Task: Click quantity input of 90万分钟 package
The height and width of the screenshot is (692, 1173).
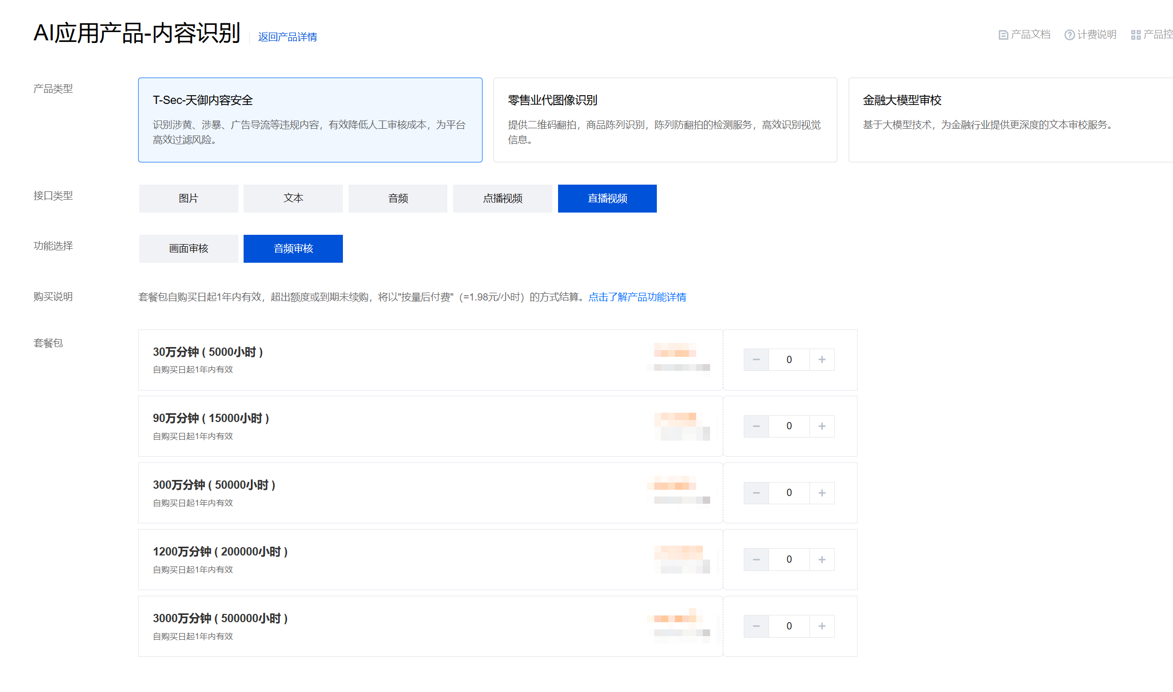Action: (789, 426)
